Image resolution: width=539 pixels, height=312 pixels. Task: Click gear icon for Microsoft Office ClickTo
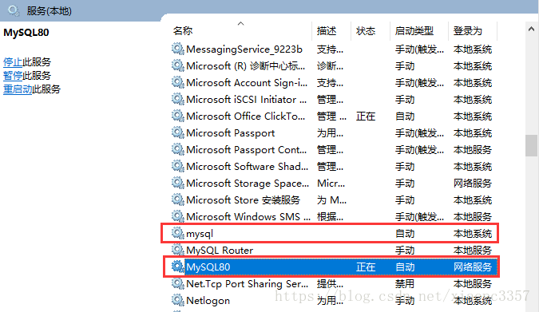click(178, 117)
